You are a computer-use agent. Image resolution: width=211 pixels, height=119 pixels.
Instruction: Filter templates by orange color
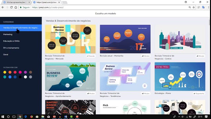[x=10, y=72]
